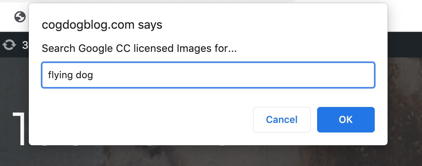This screenshot has width=422, height=166.
Task: Click the updates count number 3
Action: click(25, 45)
